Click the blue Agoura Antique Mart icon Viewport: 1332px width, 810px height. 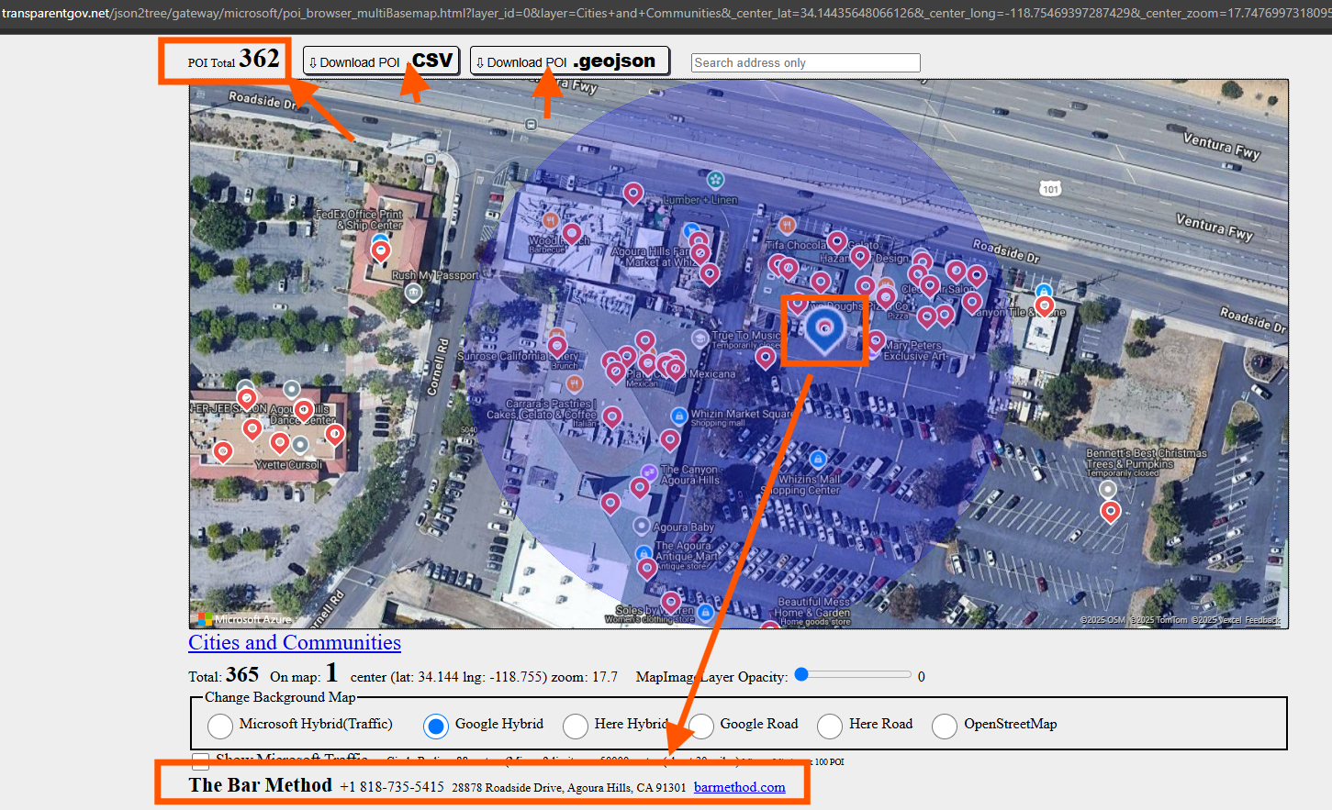tap(644, 554)
